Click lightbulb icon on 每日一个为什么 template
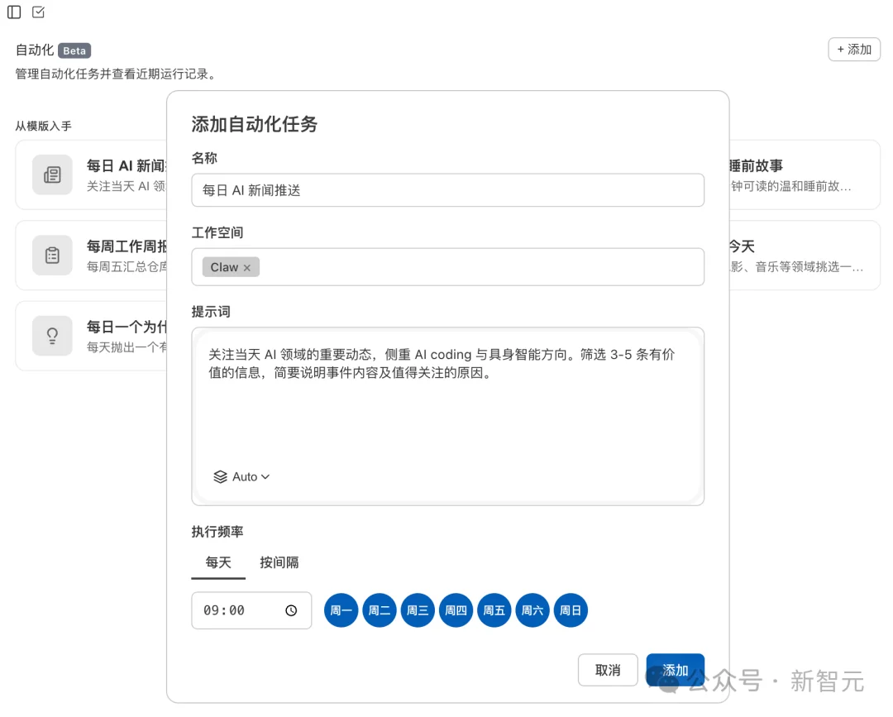This screenshot has height=717, width=893. (x=52, y=336)
